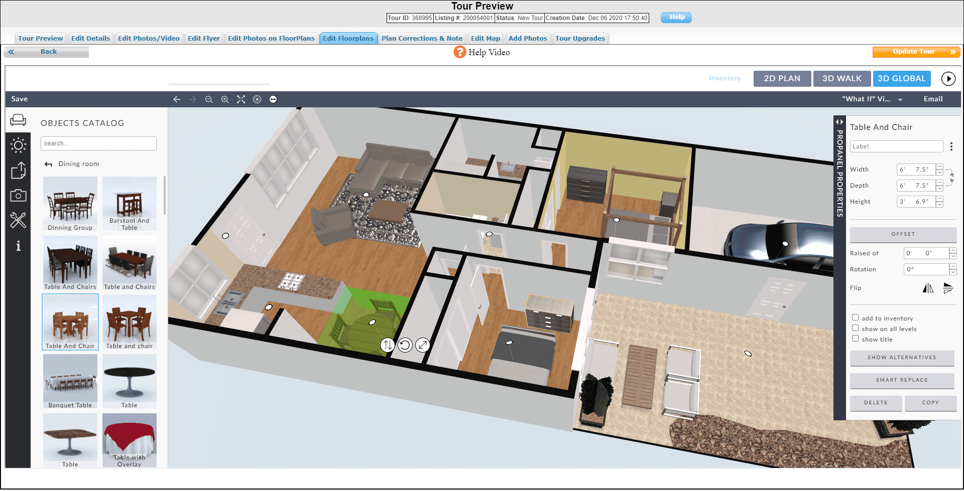Zoom in using the magnifier plus icon
Viewport: 964px width, 491px height.
pos(225,99)
